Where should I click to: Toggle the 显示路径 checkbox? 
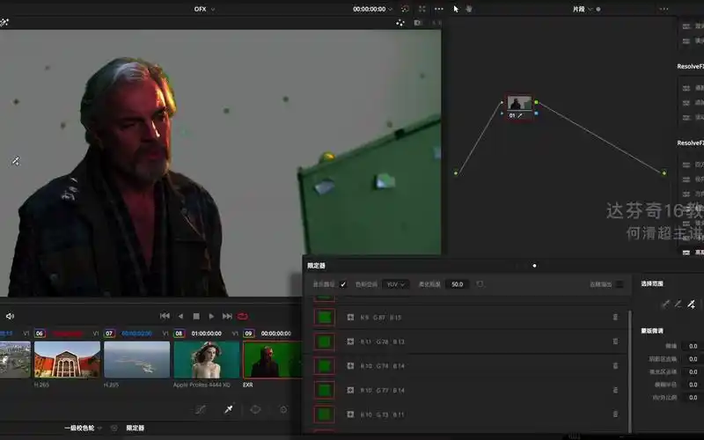click(343, 284)
